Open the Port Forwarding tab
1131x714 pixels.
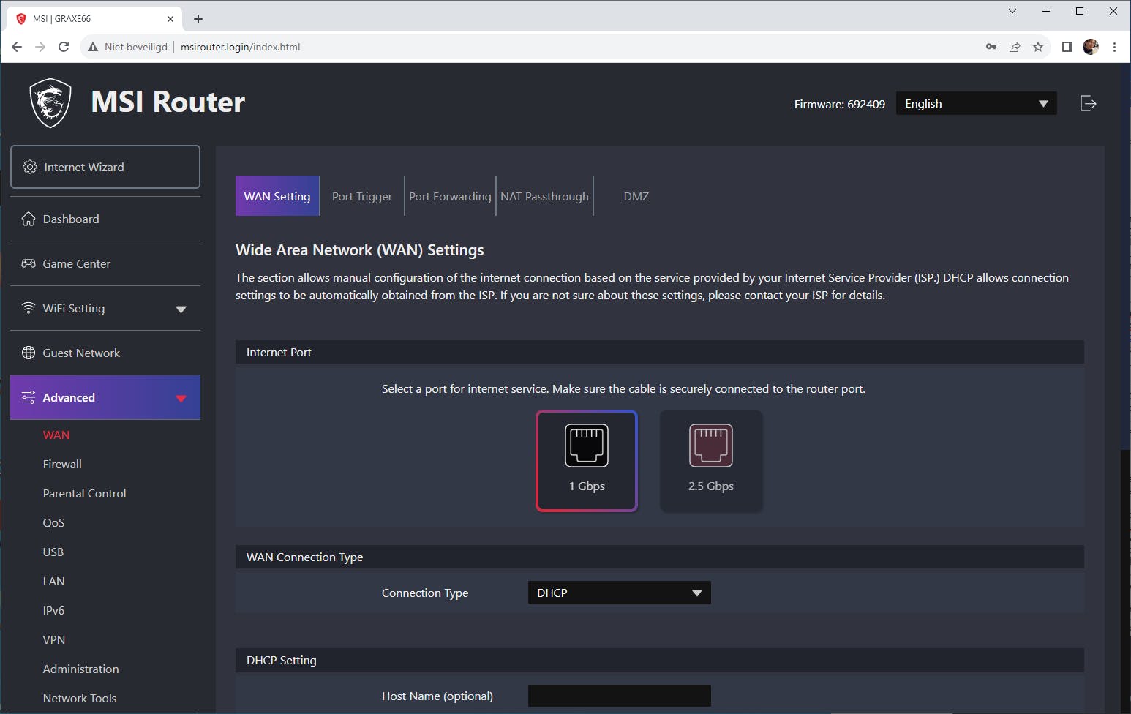click(450, 196)
